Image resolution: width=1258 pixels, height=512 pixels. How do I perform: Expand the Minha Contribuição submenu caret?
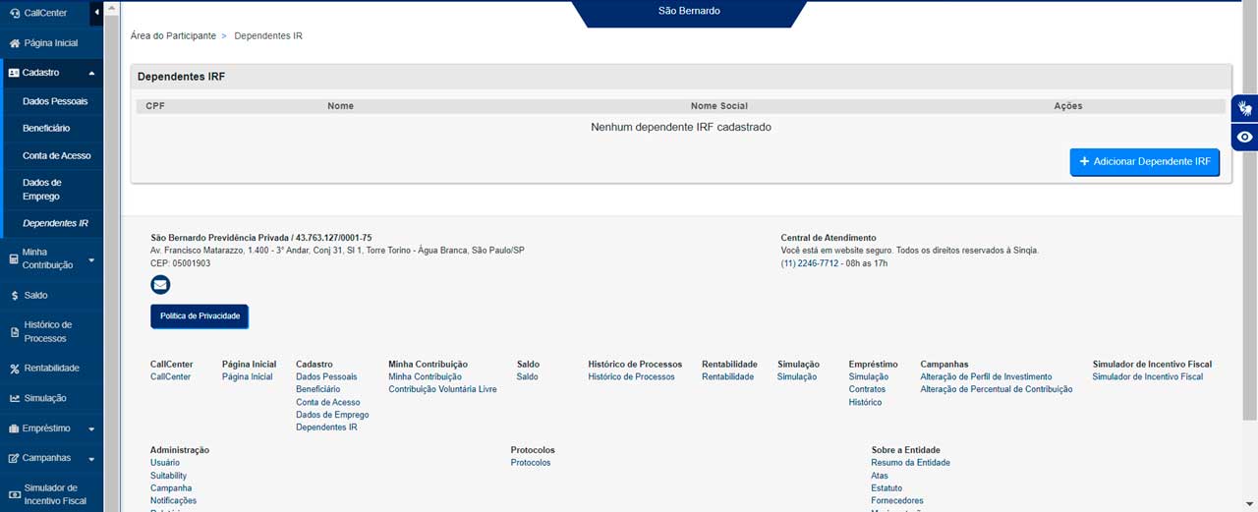point(91,260)
